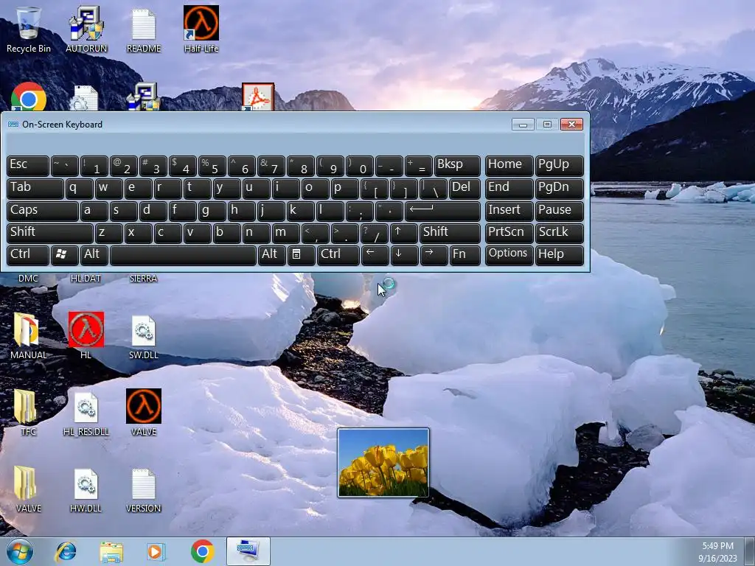This screenshot has height=566, width=755.
Task: Click the On-Screen Keyboard title bar icon
Action: click(x=13, y=124)
